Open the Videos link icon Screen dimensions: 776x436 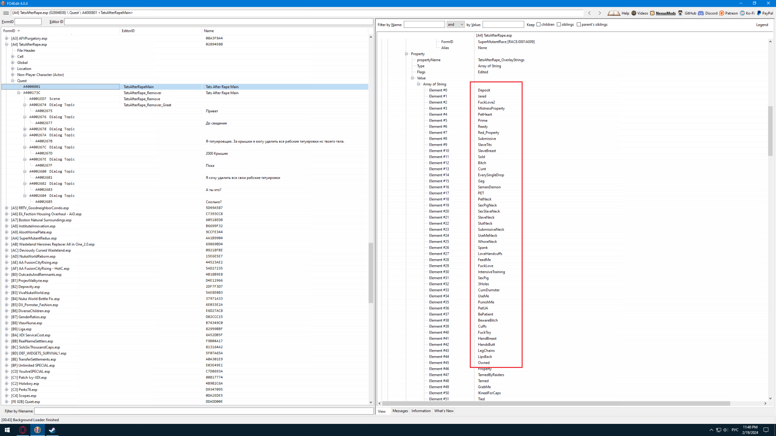634,13
